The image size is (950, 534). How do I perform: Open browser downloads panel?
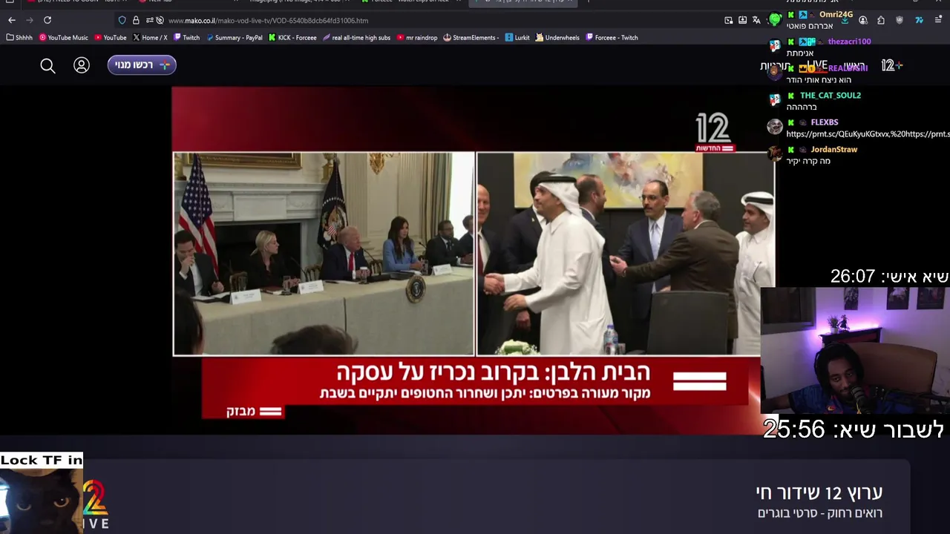click(x=845, y=20)
